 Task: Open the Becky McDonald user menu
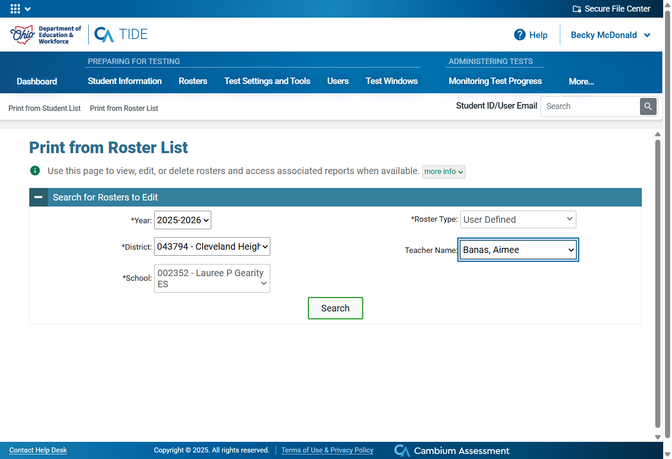(611, 35)
